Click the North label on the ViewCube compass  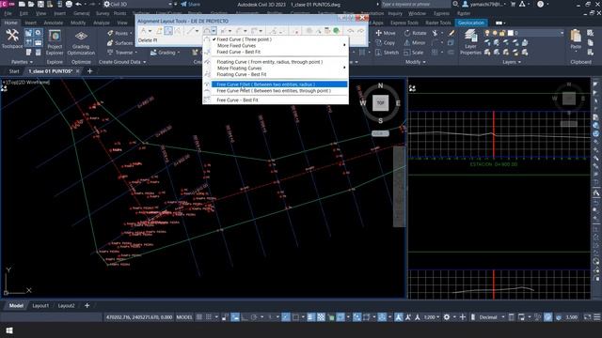(x=380, y=85)
